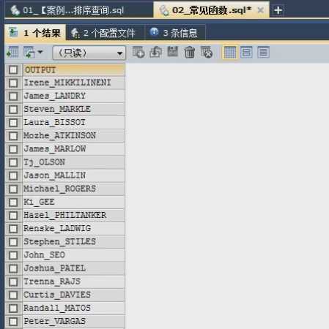The height and width of the screenshot is (329, 329).
Task: Click the copy-results icon with arrow
Action: (x=29, y=52)
